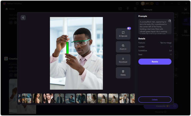Viewport: 191px width, 116px height.
Task: Zoom in on the image
Action: click(x=123, y=47)
